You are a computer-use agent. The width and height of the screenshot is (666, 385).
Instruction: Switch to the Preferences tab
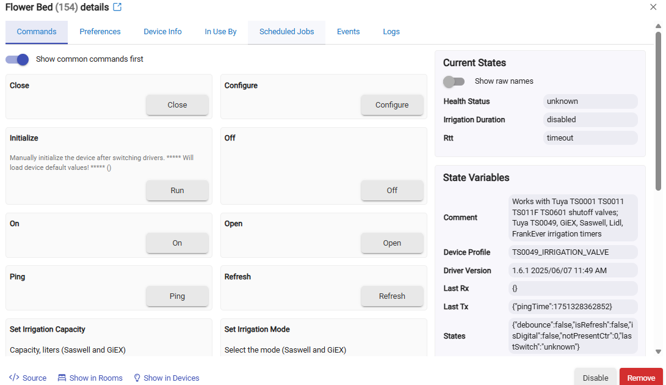pos(100,32)
